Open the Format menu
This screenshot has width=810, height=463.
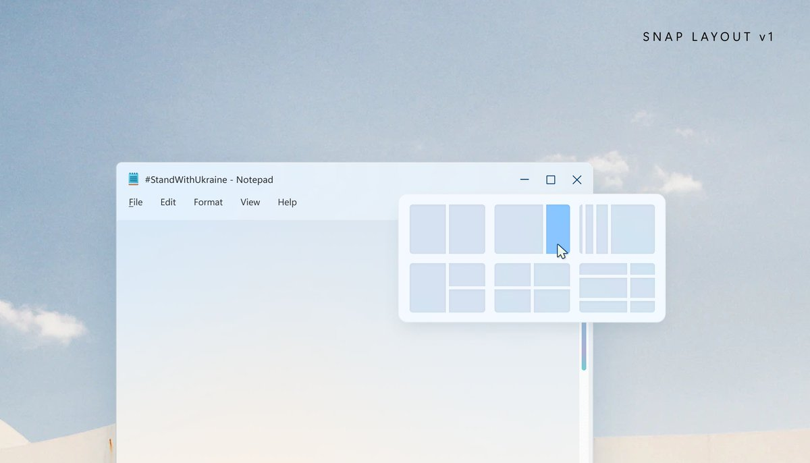(208, 202)
